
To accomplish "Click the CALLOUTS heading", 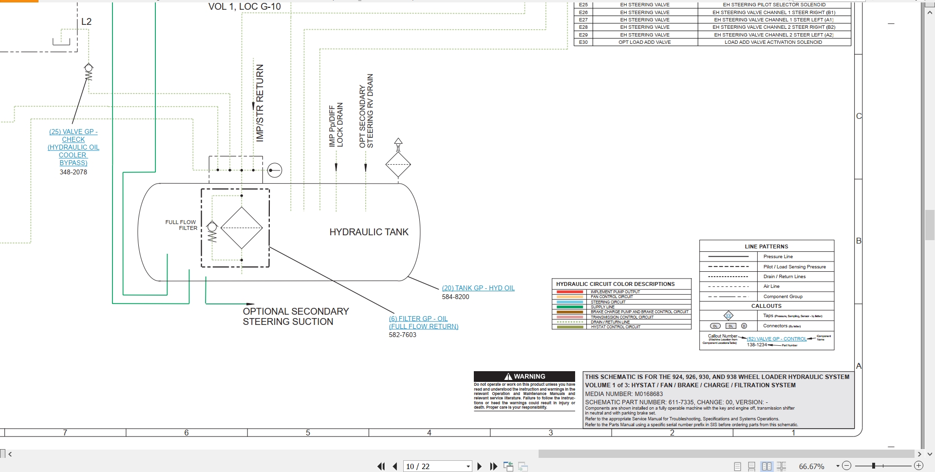I will pyautogui.click(x=767, y=306).
